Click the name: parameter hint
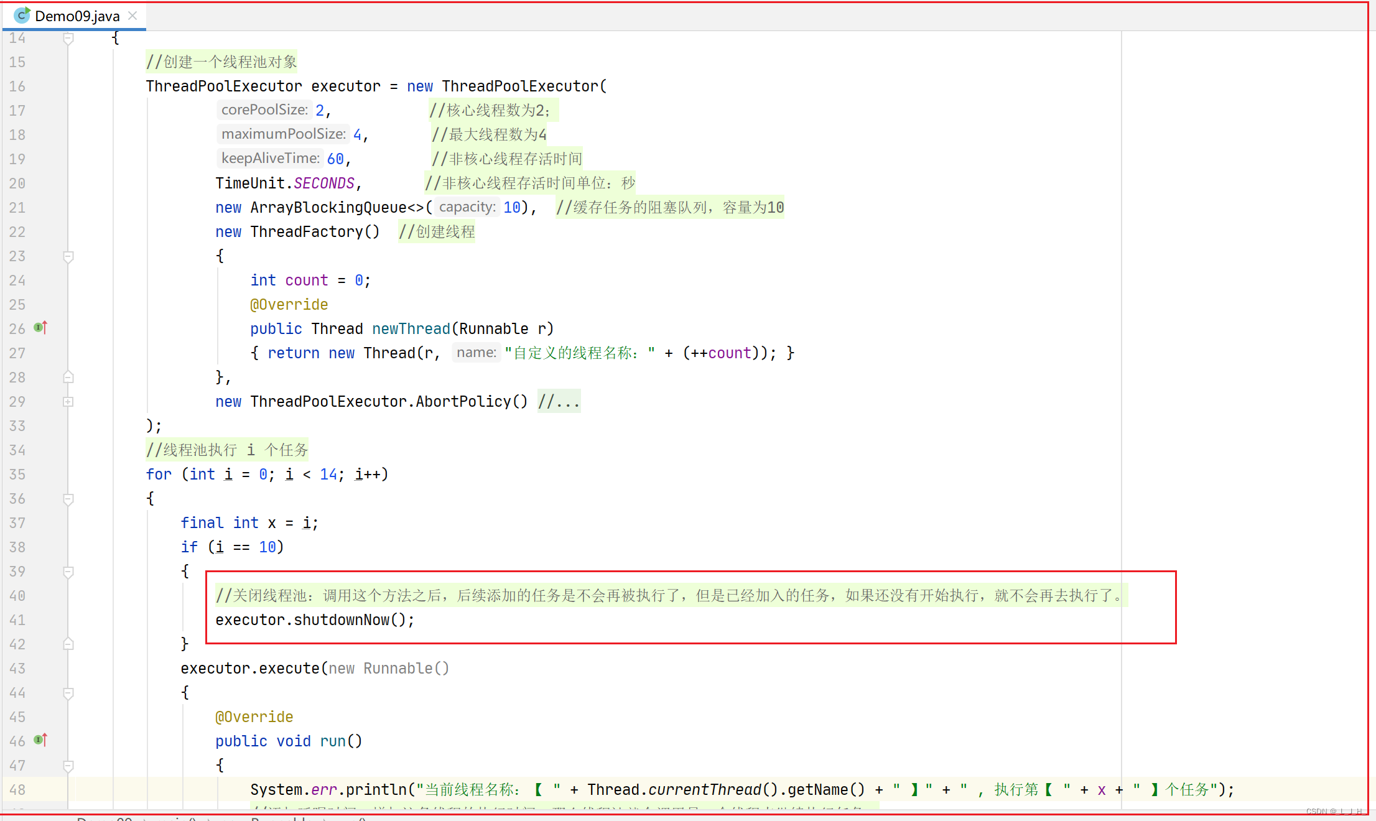 pos(476,353)
